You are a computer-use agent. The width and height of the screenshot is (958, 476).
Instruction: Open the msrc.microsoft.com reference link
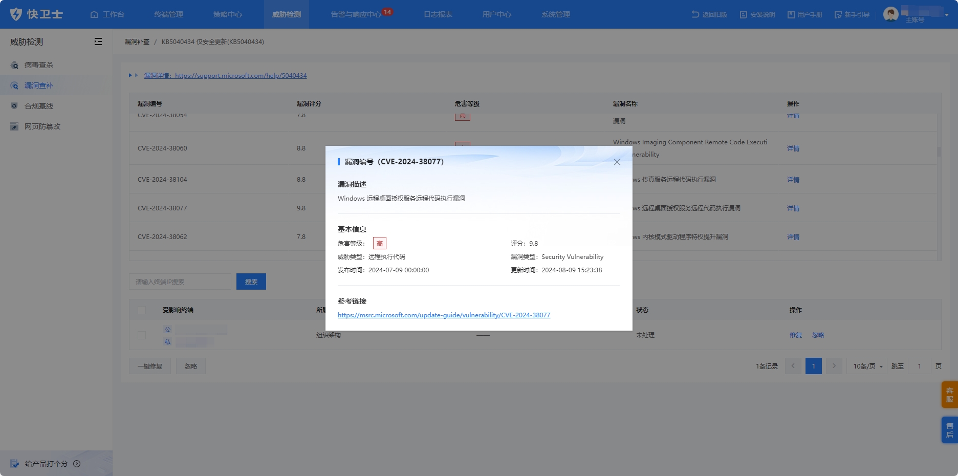point(444,315)
